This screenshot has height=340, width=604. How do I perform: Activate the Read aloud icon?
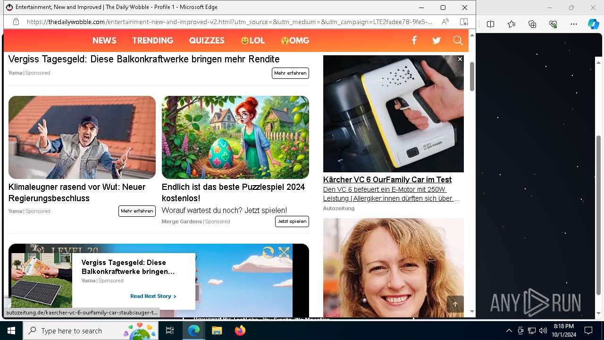click(445, 22)
